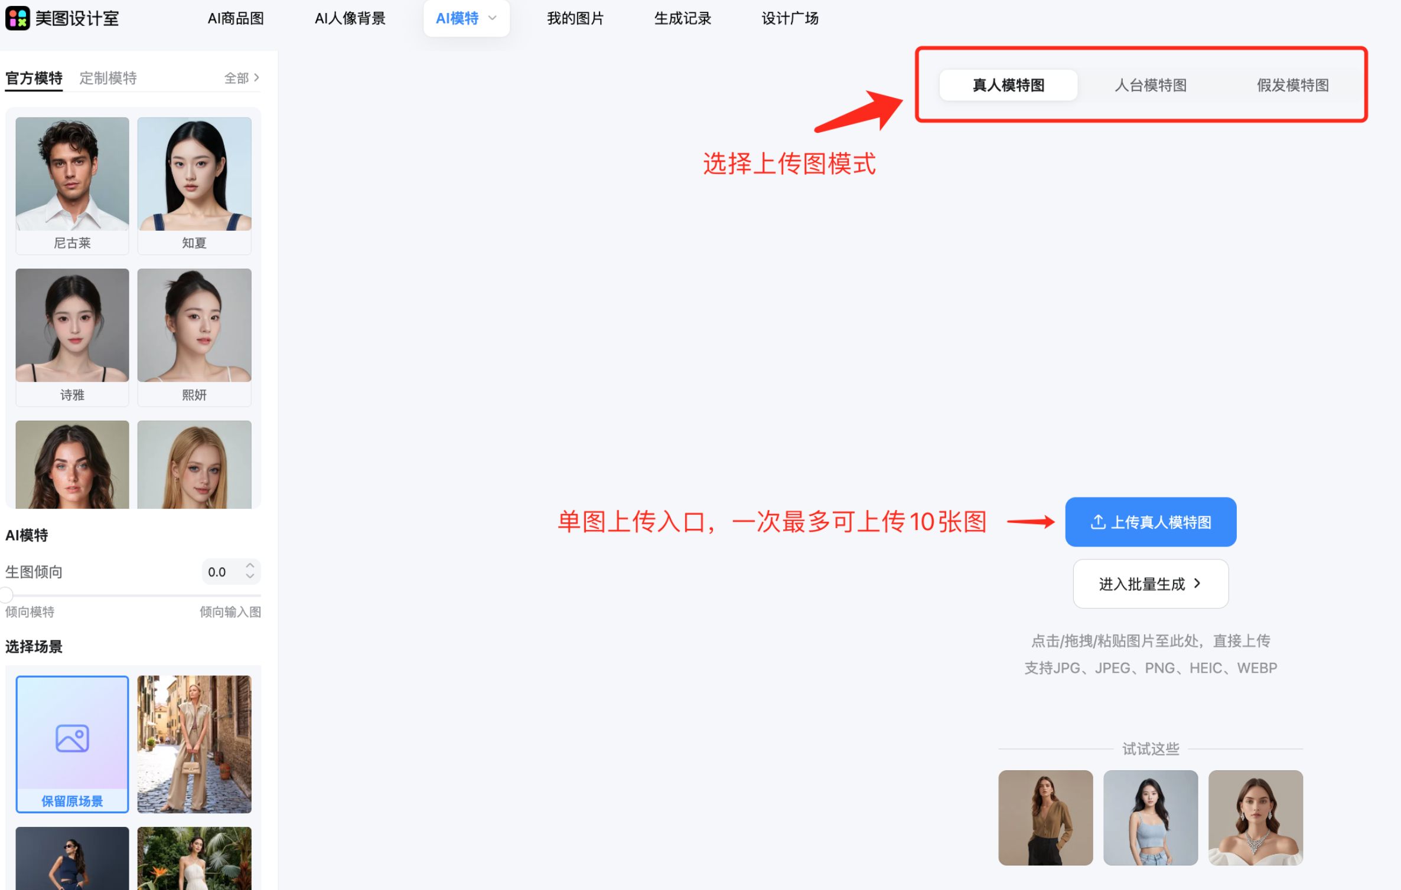Select the dark blue studio scene thumbnail
The image size is (1401, 890).
click(72, 858)
